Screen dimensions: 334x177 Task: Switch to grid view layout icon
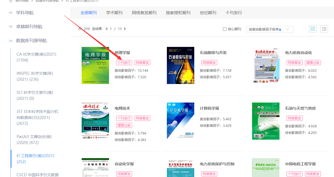[x=313, y=29]
